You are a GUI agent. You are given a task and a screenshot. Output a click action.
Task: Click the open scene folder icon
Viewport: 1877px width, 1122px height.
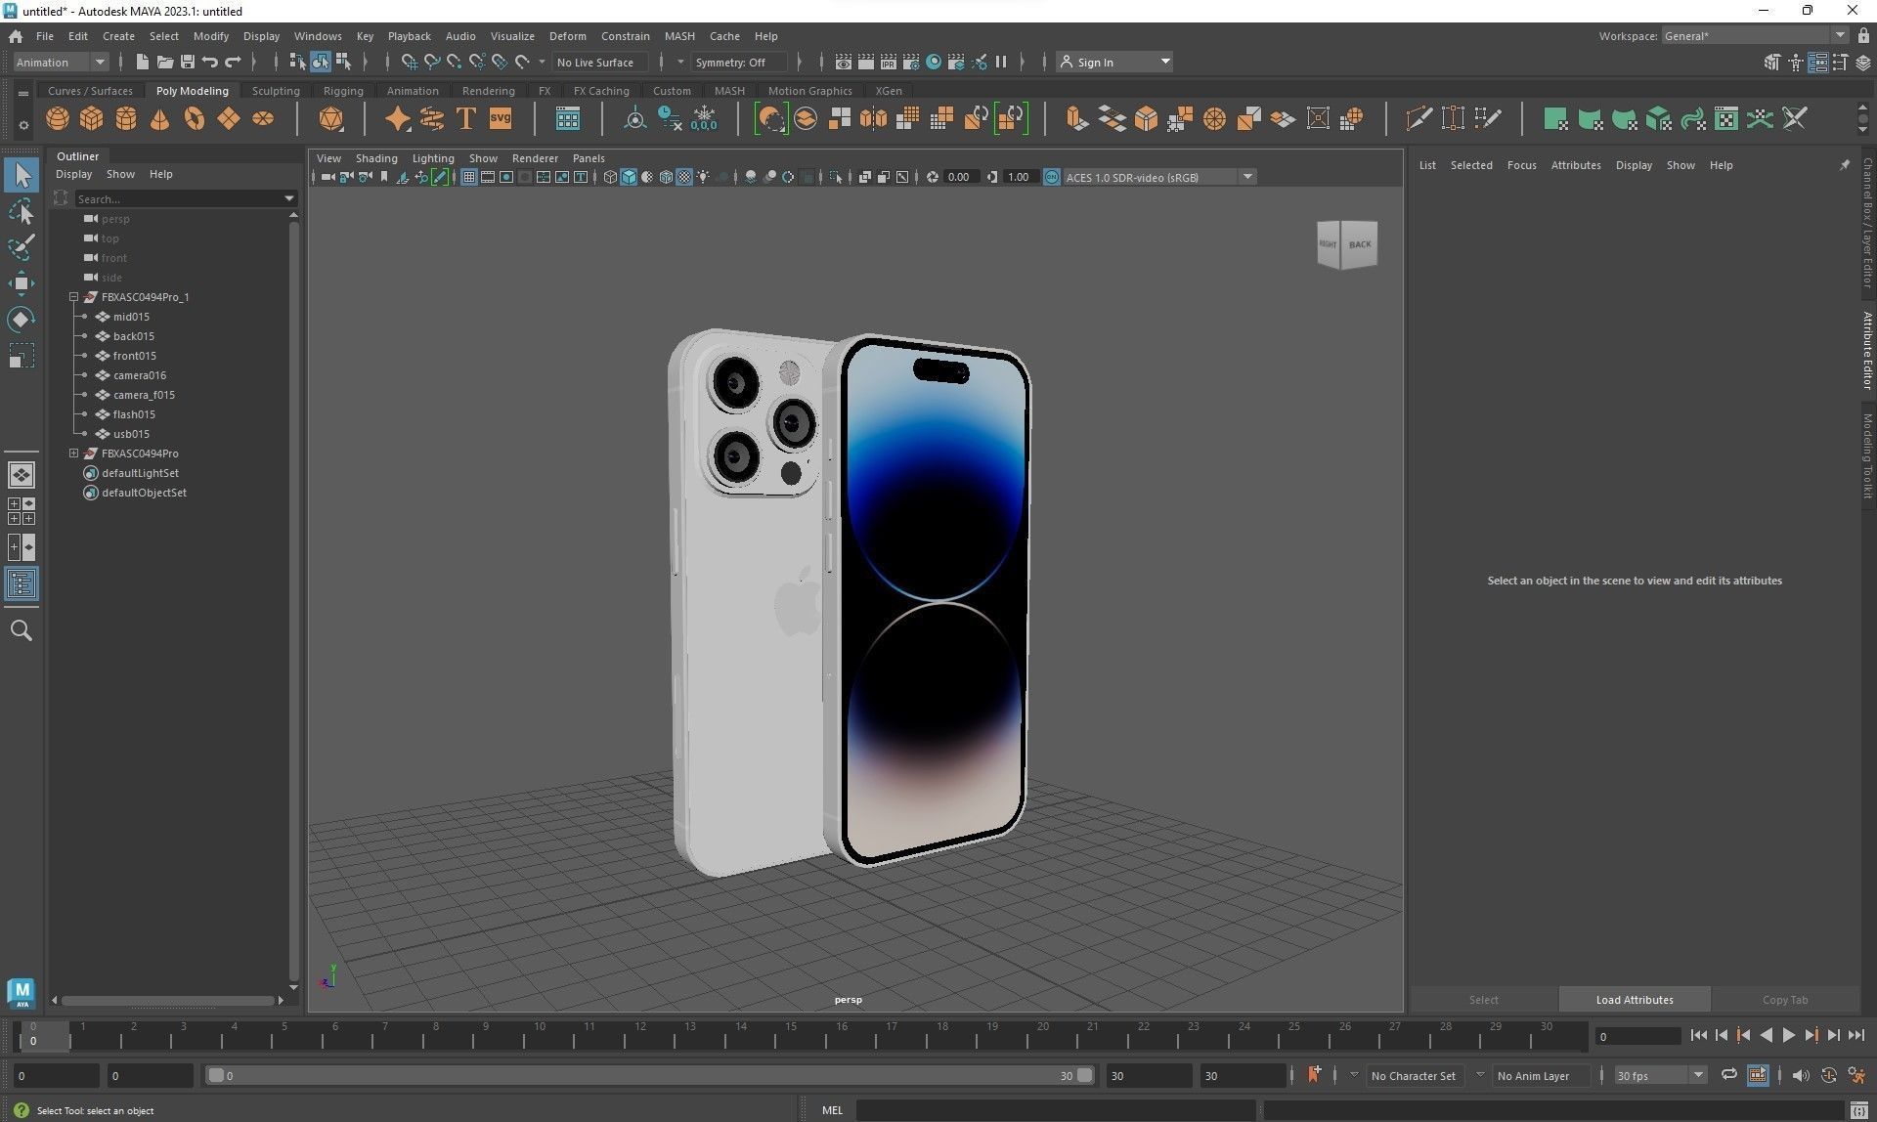165,62
